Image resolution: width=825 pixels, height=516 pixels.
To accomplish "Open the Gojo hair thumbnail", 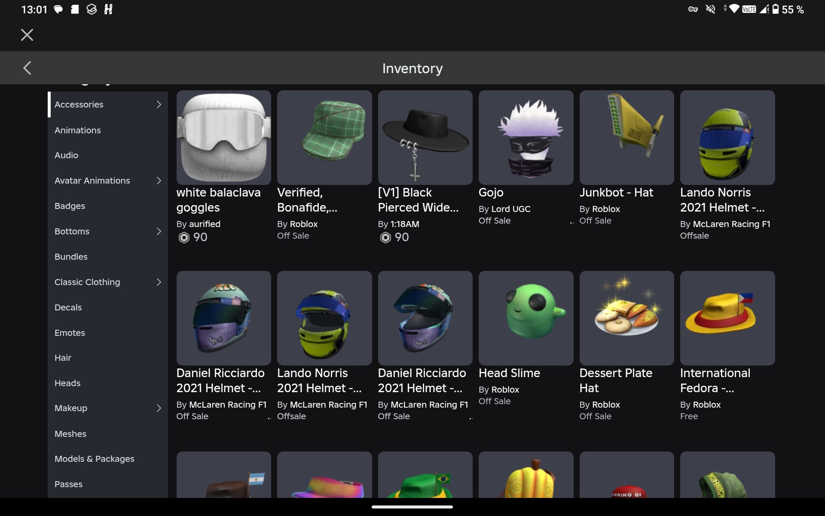I will point(526,138).
